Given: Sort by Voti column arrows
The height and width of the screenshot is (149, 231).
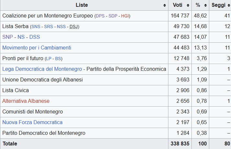Looking at the screenshot, I should coord(188,5).
